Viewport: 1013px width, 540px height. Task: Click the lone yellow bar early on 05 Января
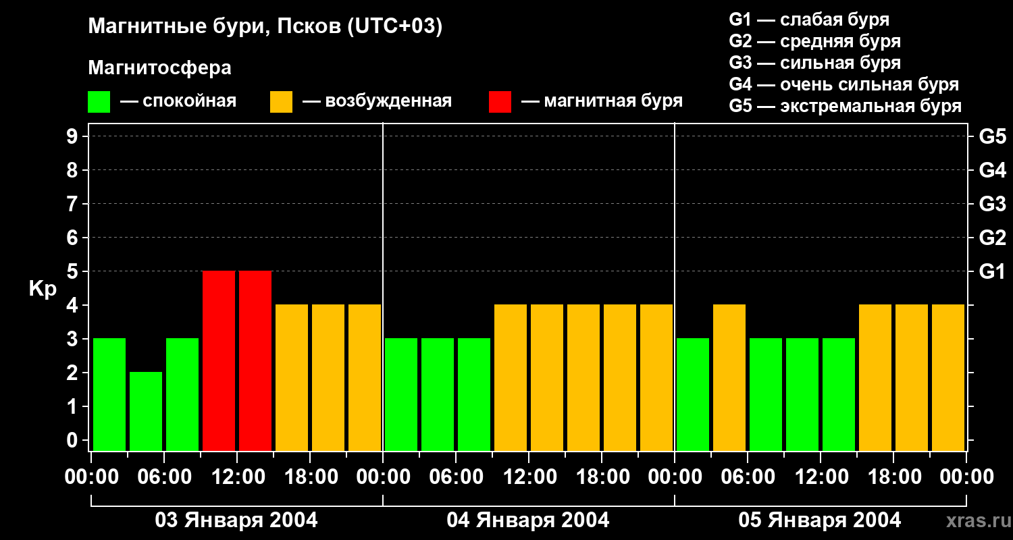pyautogui.click(x=729, y=377)
